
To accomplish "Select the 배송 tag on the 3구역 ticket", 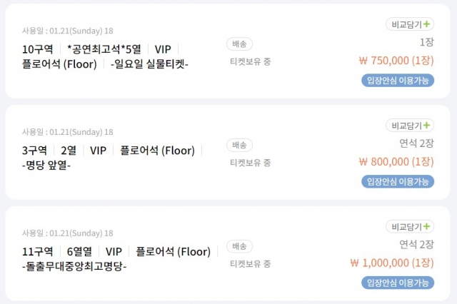I will [x=239, y=145].
